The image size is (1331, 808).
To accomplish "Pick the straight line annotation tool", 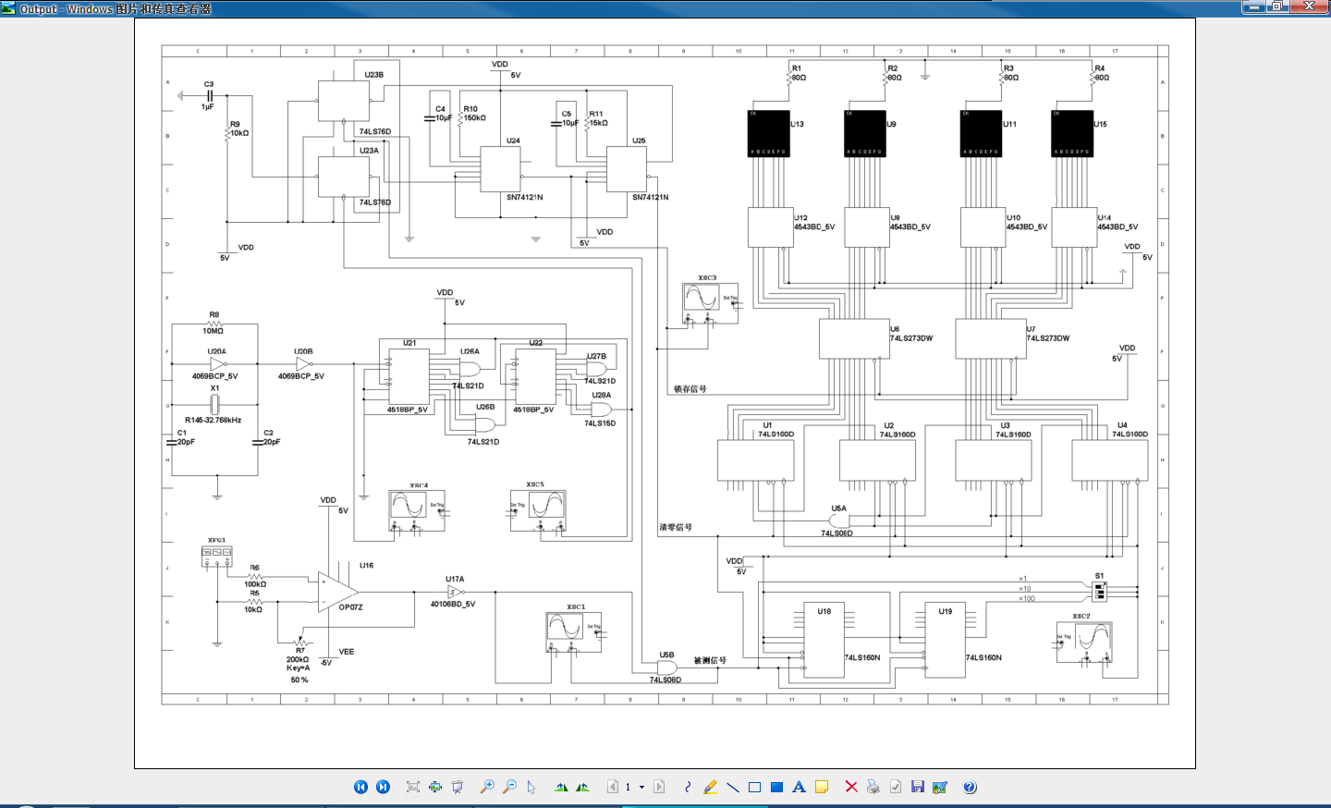I will (x=732, y=787).
